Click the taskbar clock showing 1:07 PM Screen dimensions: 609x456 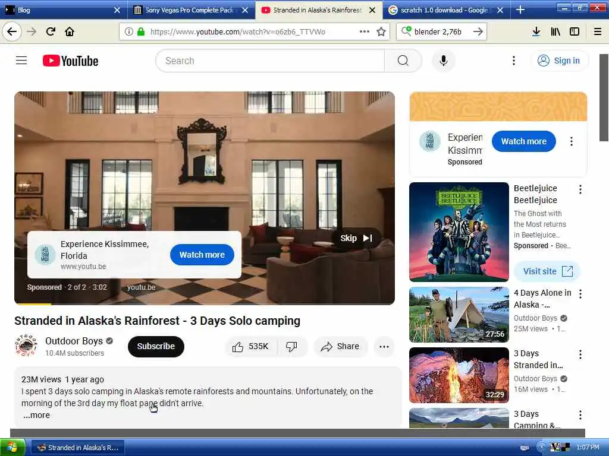[x=588, y=448]
